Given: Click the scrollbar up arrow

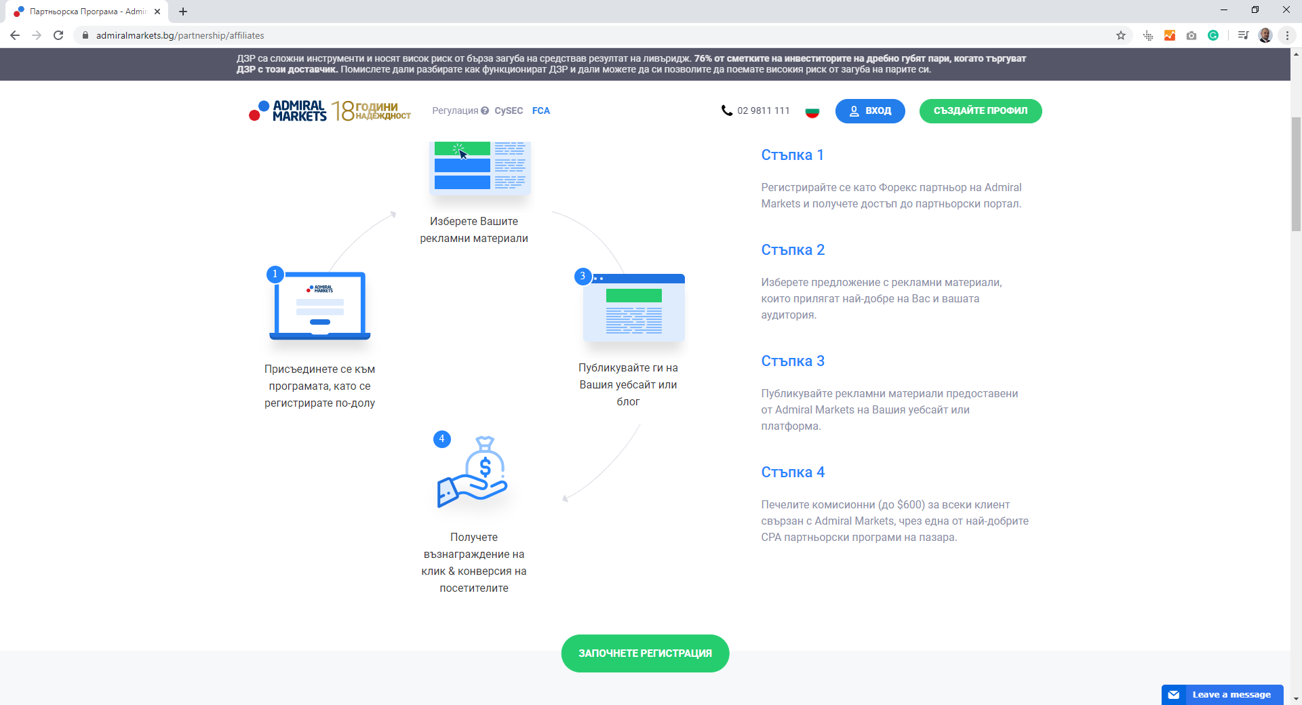Looking at the screenshot, I should coord(1296,54).
